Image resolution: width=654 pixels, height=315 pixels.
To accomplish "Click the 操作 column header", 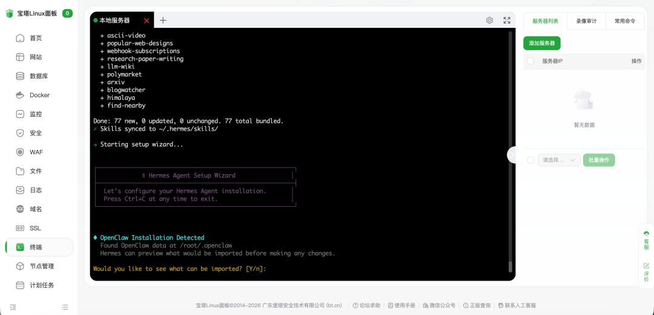I will (x=636, y=61).
